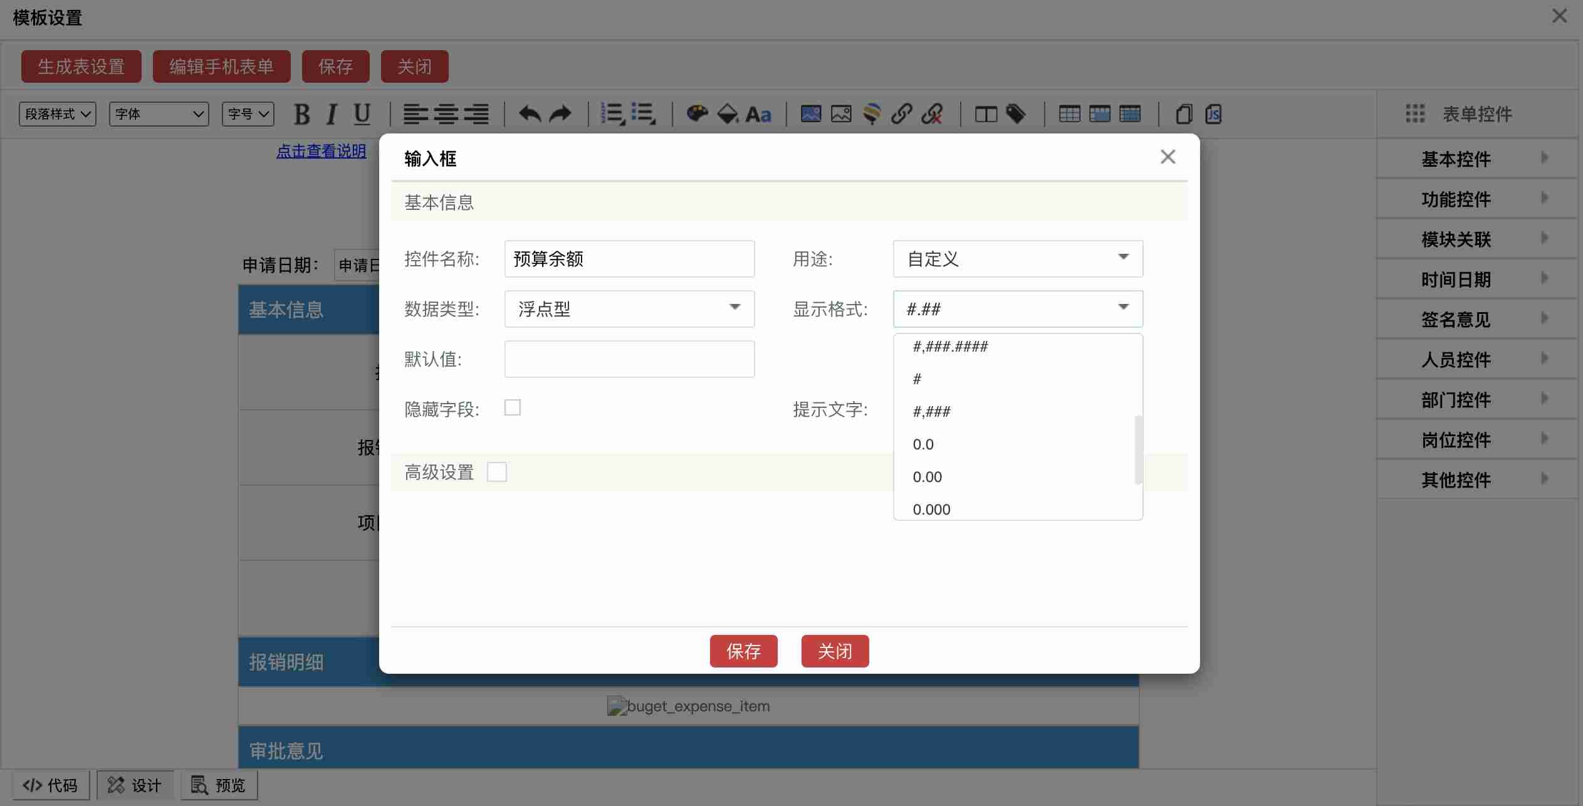Click the JS script icon
This screenshot has height=806, width=1583.
coord(1213,115)
